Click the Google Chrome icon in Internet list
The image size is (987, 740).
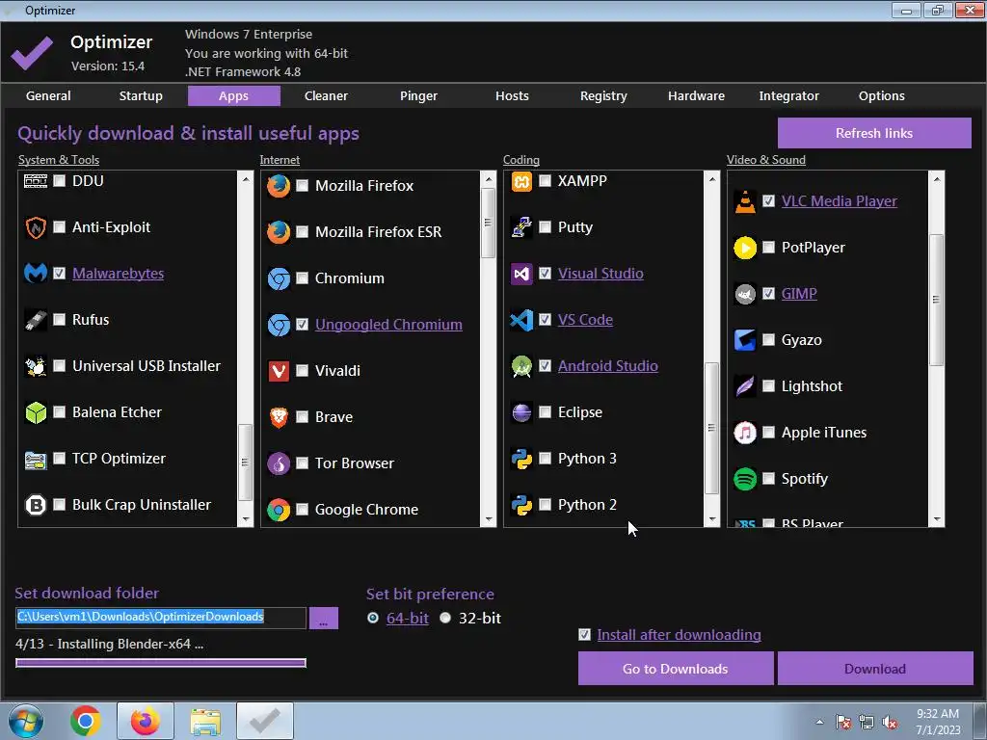click(279, 510)
